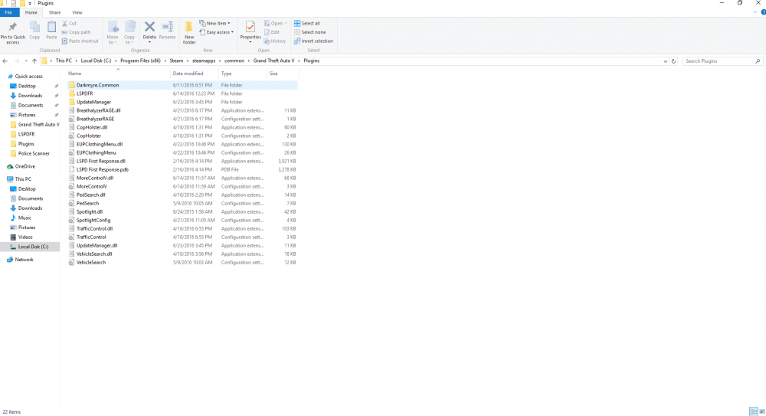766x416 pixels.
Task: Click the Delete icon in the ribbon
Action: tap(149, 31)
